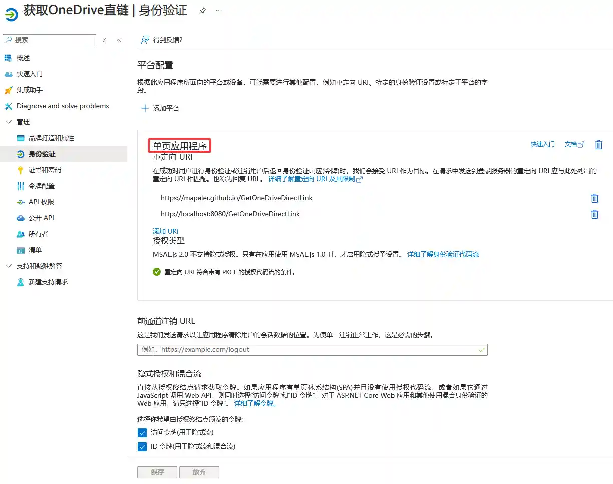Pin this page using the pin icon
The height and width of the screenshot is (484, 613).
click(x=202, y=10)
